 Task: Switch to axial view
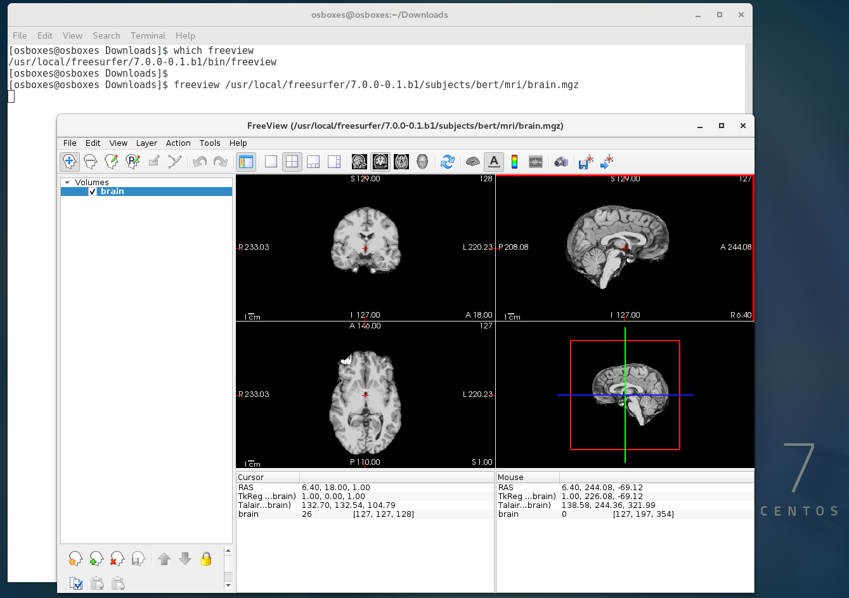[401, 162]
